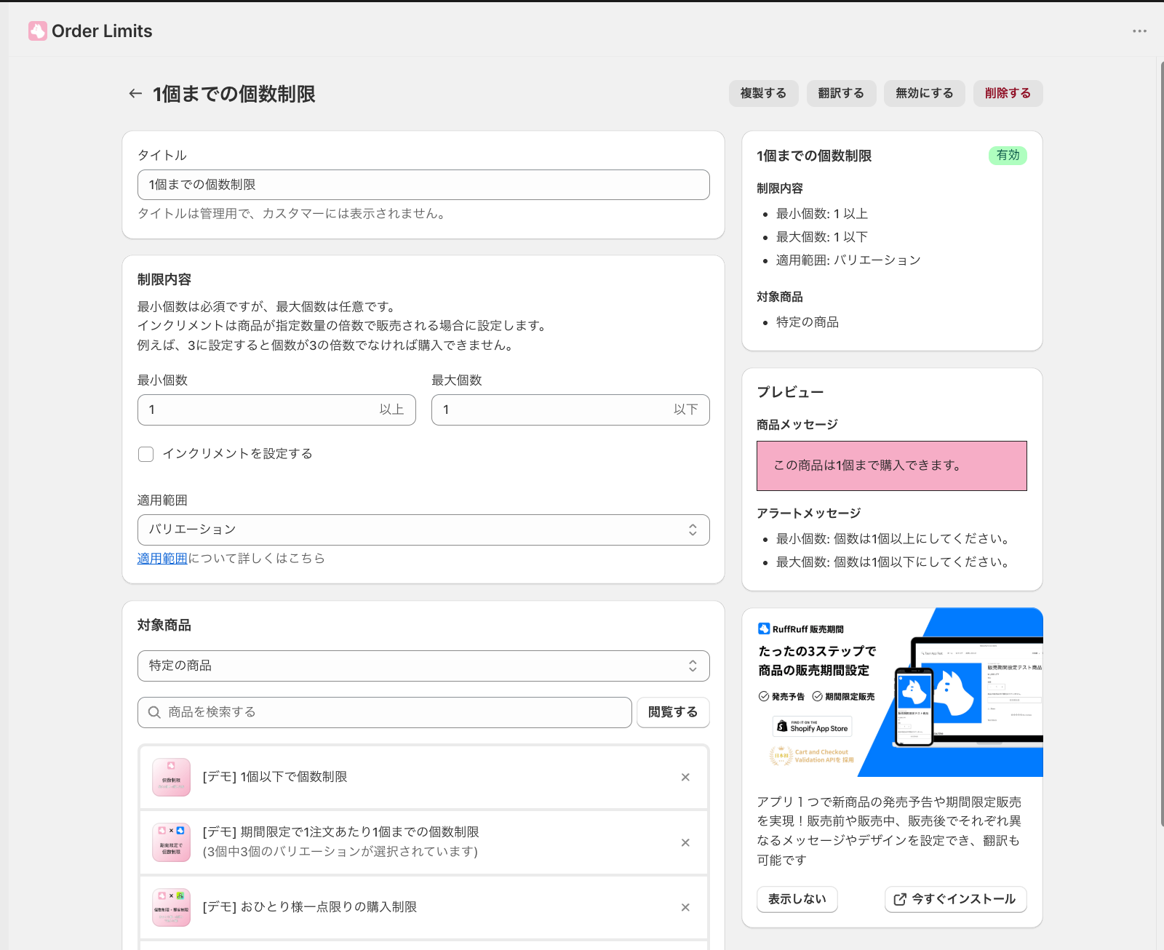Click the Order Limits app title text
This screenshot has width=1164, height=950.
pos(102,31)
